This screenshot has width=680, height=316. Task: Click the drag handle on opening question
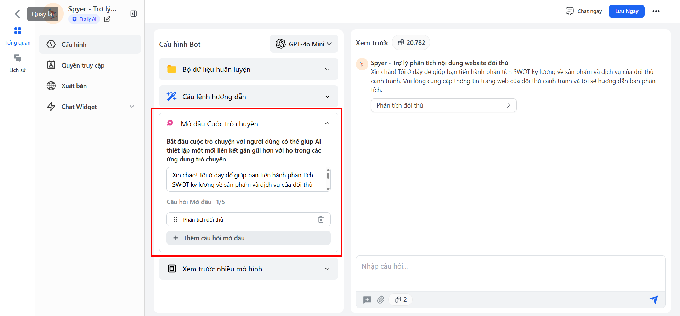tap(176, 219)
